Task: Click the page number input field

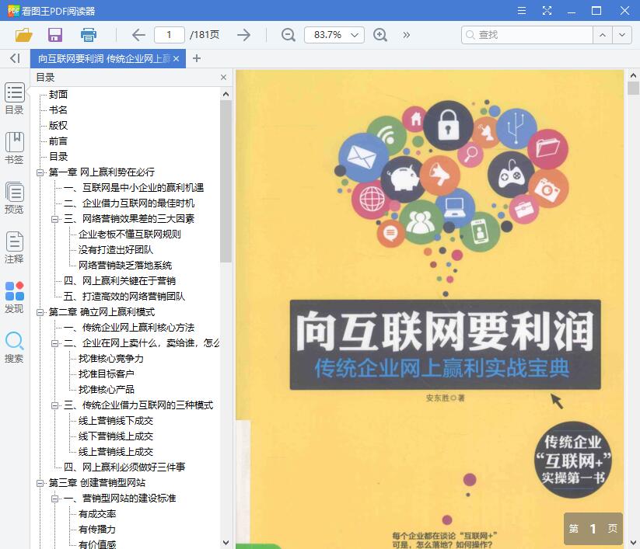Action: pyautogui.click(x=169, y=35)
